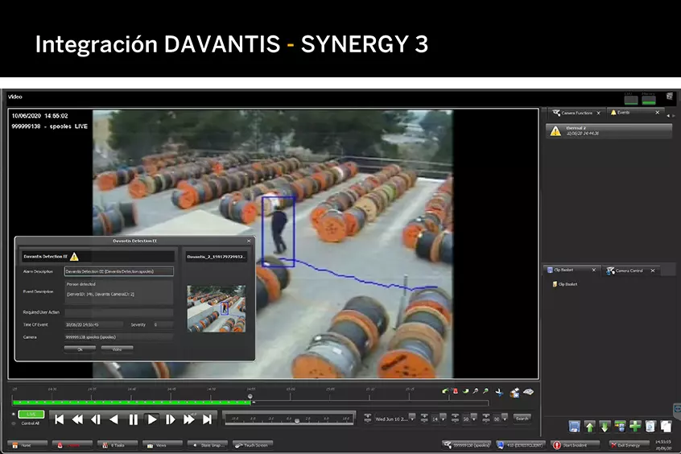Open the State Map button
The image size is (681, 454).
207,445
